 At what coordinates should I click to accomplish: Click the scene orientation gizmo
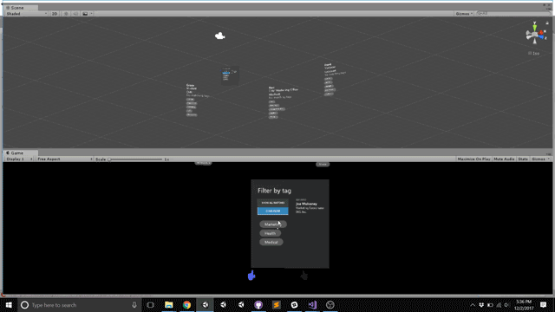click(x=535, y=35)
